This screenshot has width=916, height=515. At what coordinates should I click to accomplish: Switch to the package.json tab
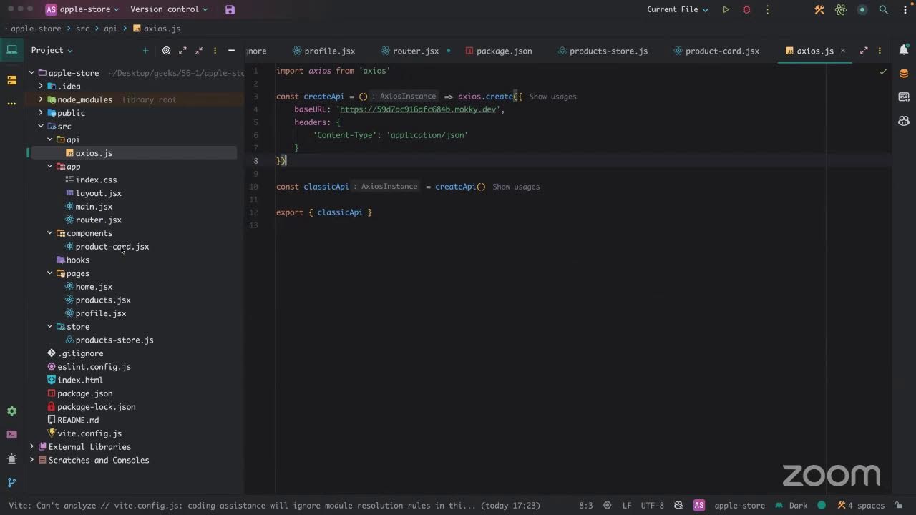click(503, 51)
